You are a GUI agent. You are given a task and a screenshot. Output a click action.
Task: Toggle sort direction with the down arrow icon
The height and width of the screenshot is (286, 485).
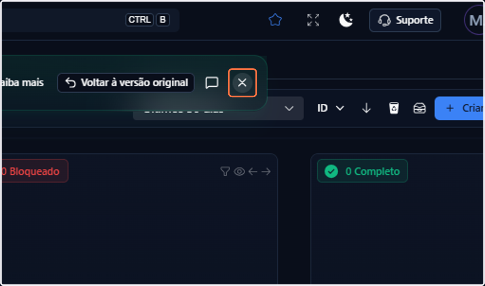(x=366, y=108)
